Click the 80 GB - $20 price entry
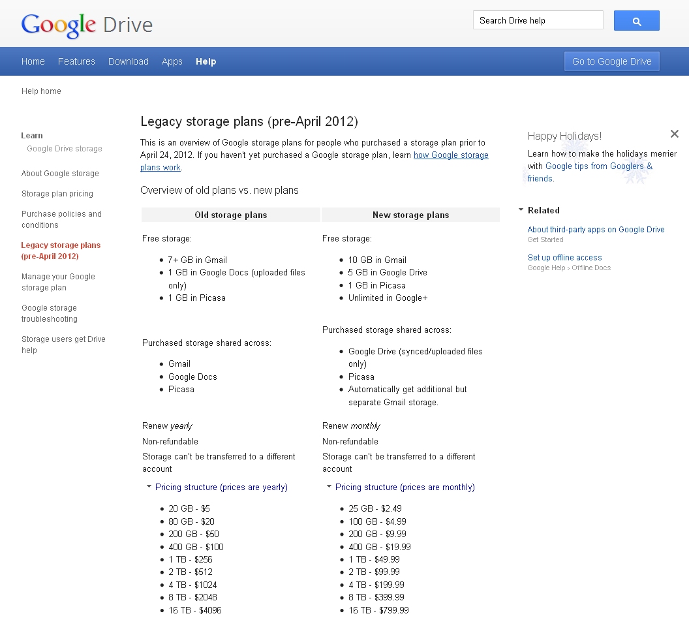This screenshot has width=689, height=633. coord(192,521)
